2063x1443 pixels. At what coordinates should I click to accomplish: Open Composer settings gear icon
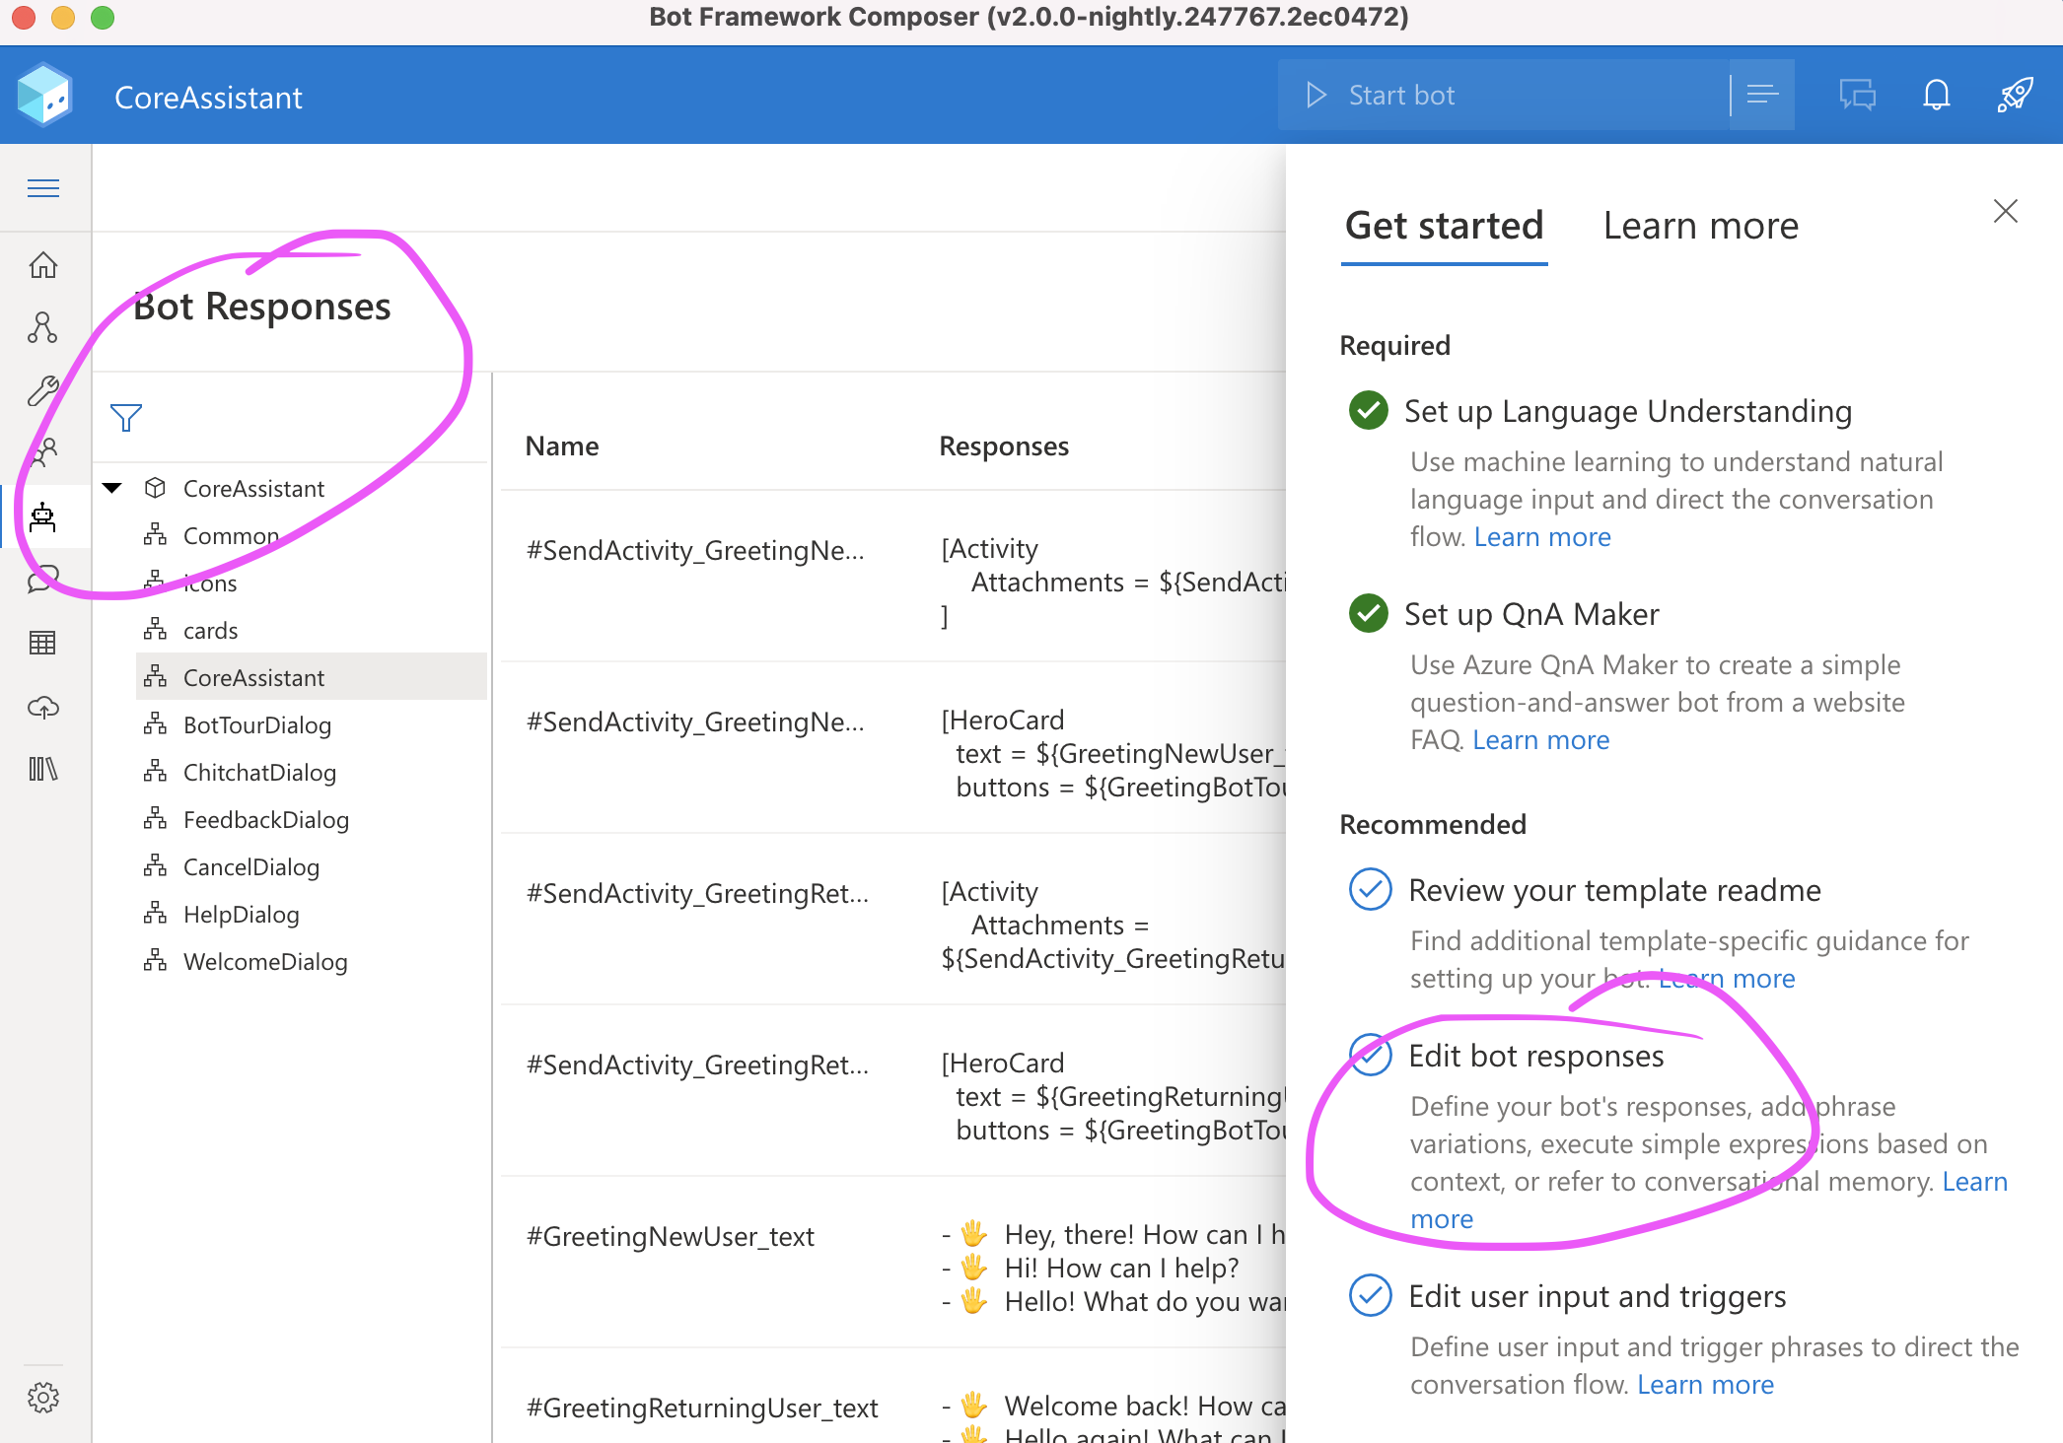click(43, 1397)
